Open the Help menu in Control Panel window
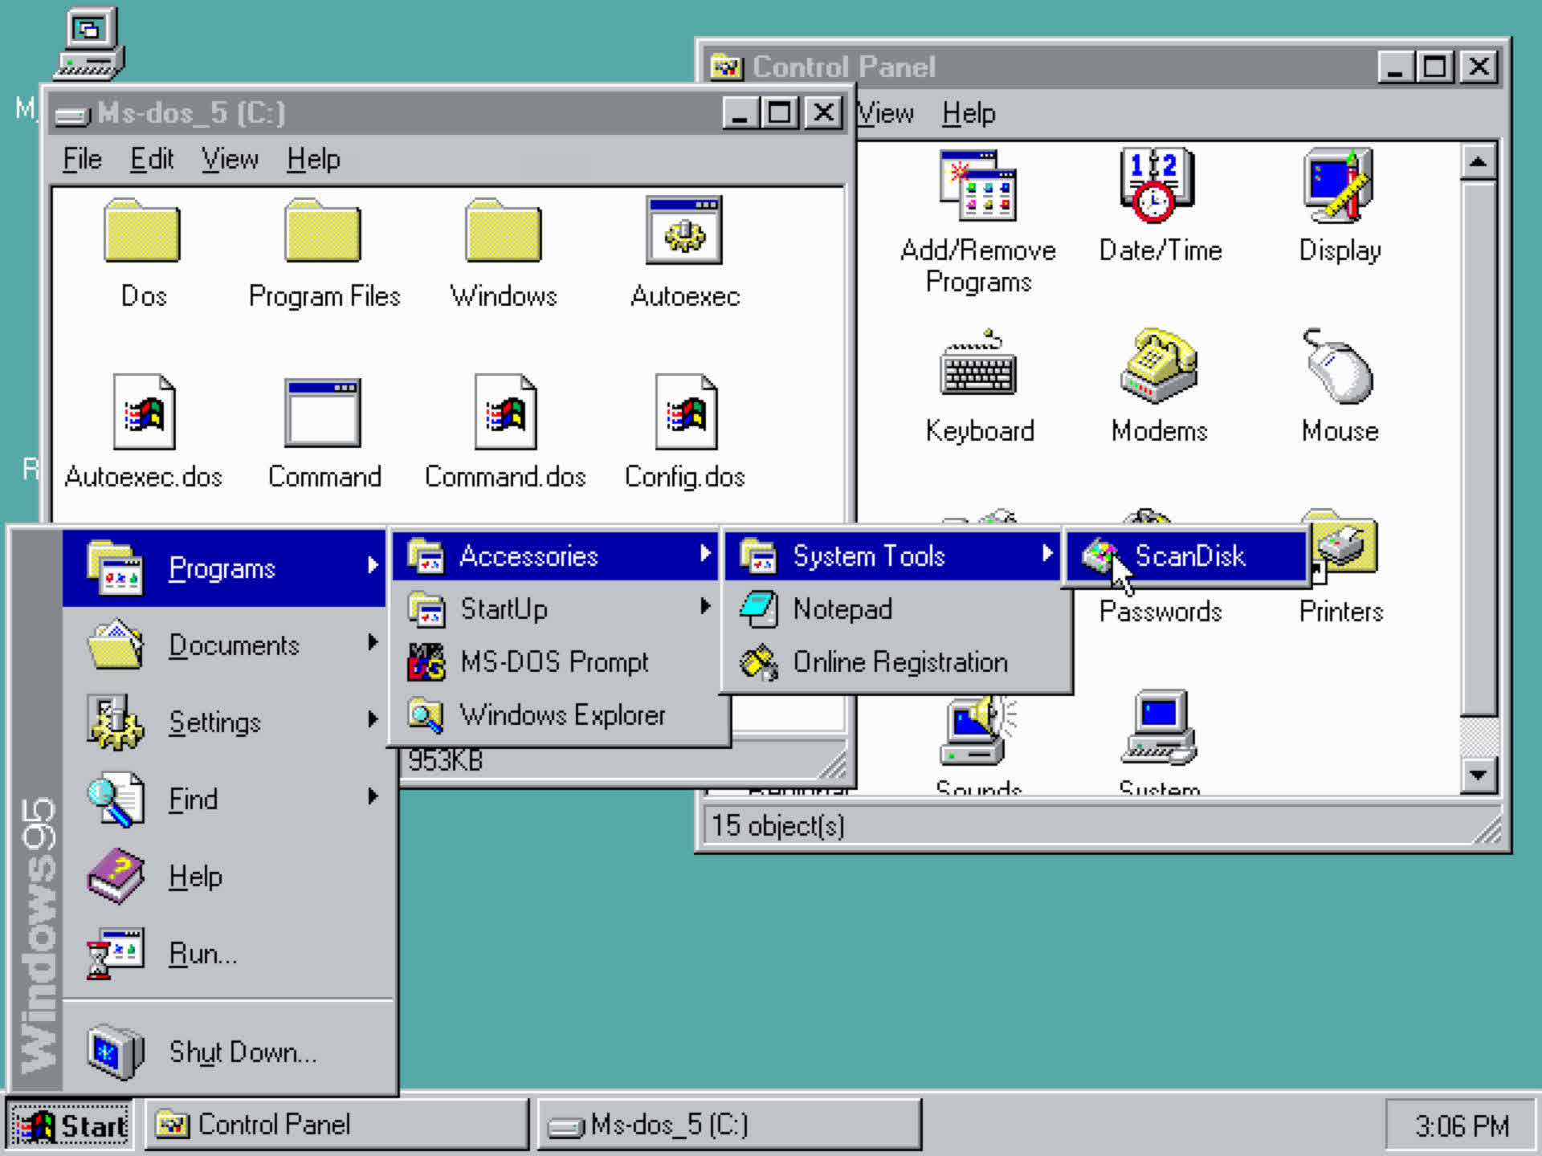The height and width of the screenshot is (1156, 1542). click(969, 113)
